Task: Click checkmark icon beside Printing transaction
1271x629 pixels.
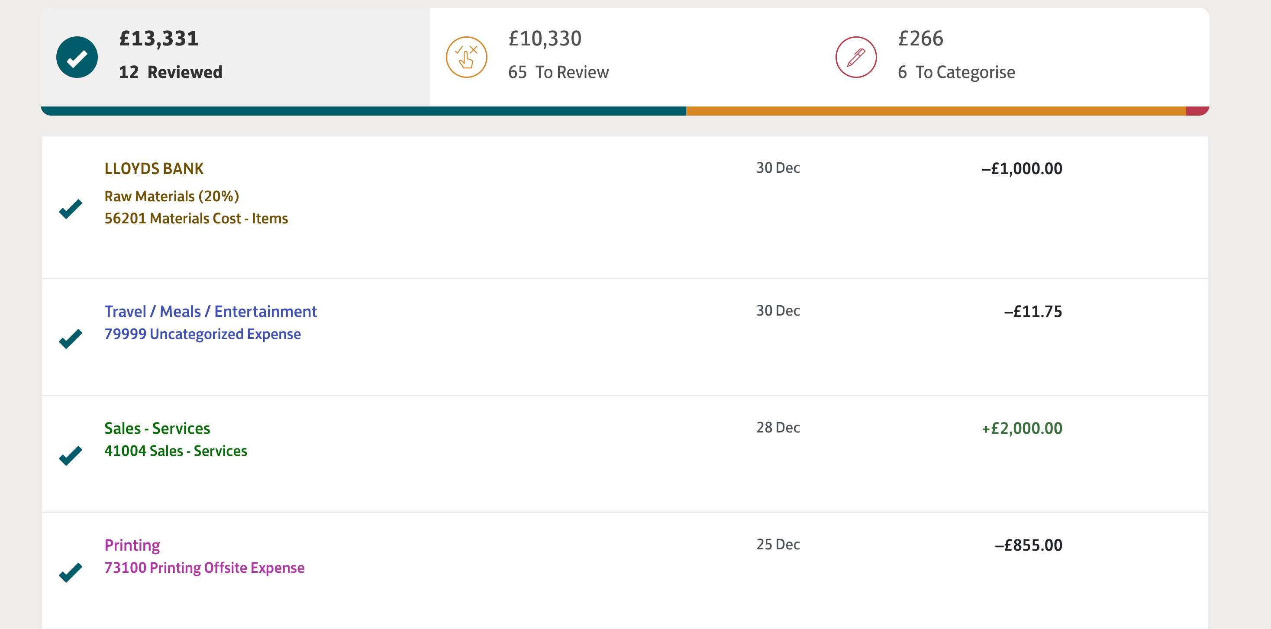Action: tap(71, 572)
